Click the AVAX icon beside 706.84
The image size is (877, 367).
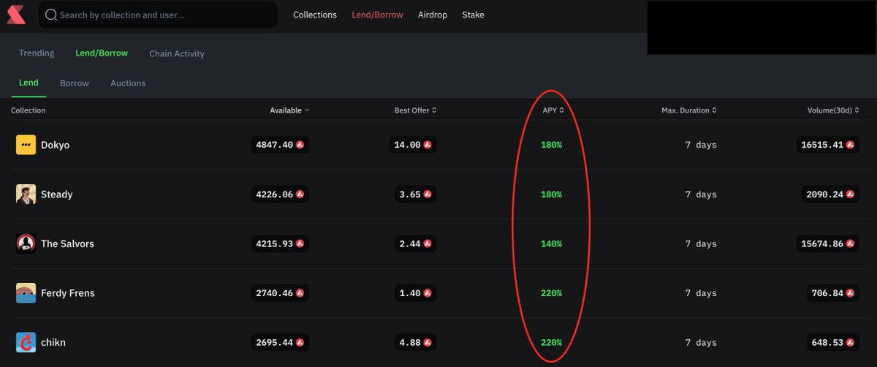(x=851, y=293)
